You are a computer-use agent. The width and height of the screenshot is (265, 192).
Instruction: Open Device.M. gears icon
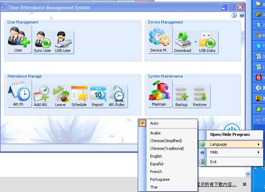(159, 39)
